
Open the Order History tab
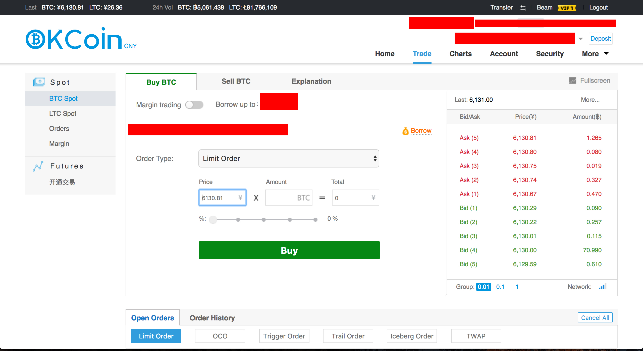[x=212, y=318]
